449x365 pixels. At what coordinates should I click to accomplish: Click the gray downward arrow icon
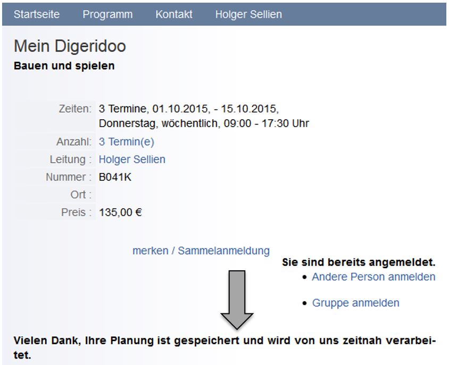point(237,299)
